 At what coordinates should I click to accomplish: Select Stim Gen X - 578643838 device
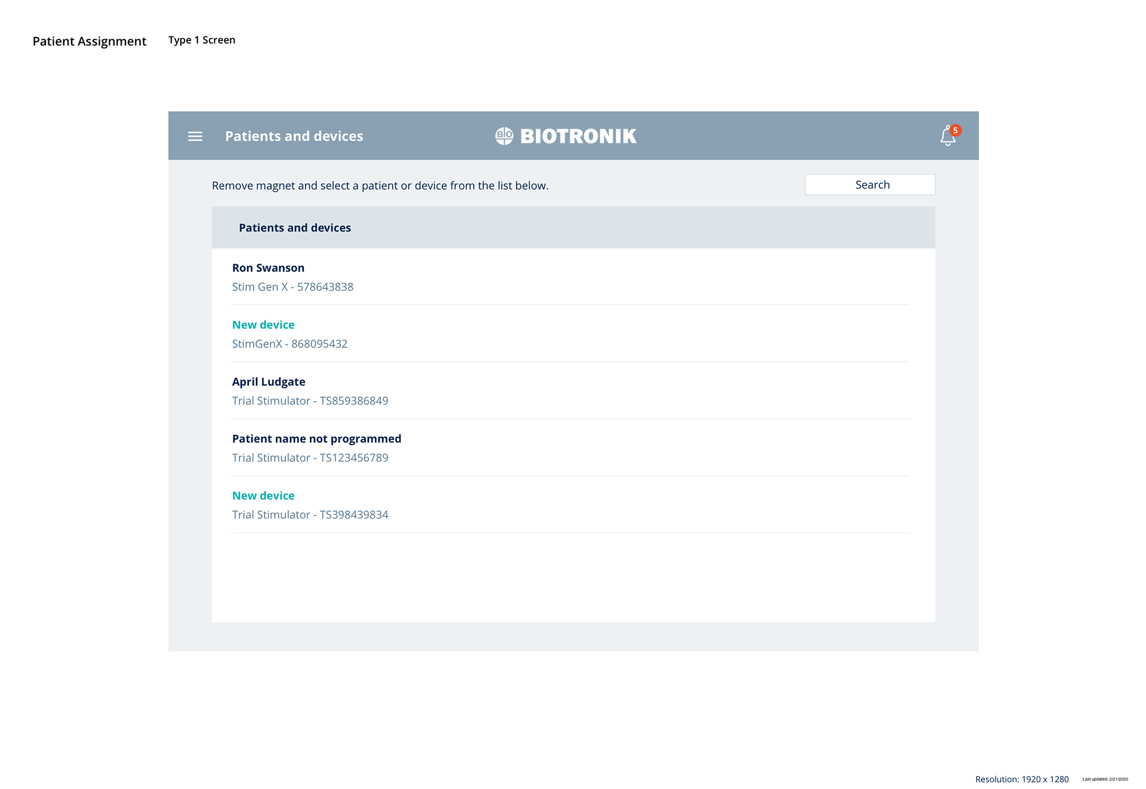pyautogui.click(x=292, y=287)
